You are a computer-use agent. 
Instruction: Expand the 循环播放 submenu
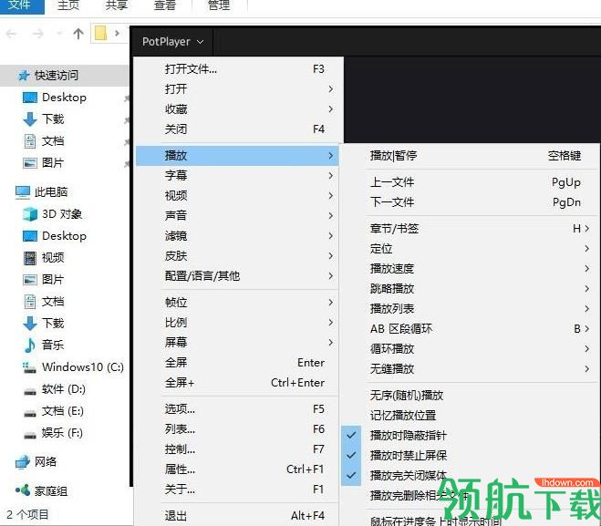coord(471,348)
